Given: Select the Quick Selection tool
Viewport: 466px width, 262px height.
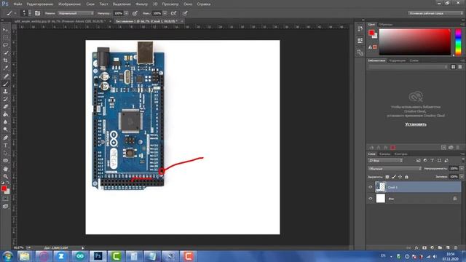Looking at the screenshot, I should [5, 53].
